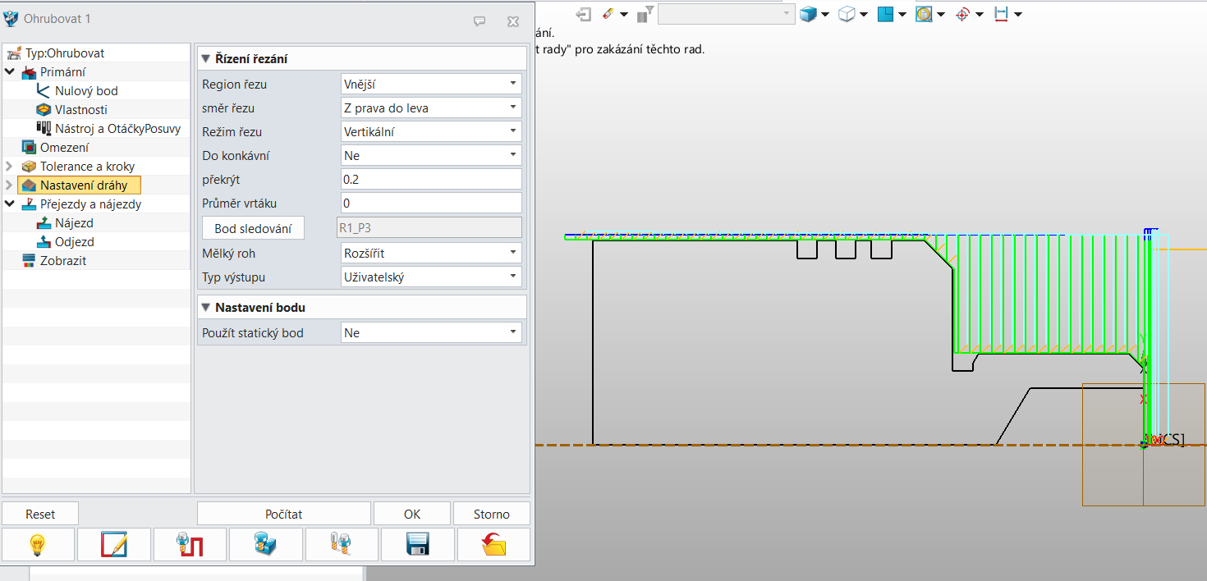1207x581 pixels.
Task: Click the red toolpath icon button
Action: point(190,545)
